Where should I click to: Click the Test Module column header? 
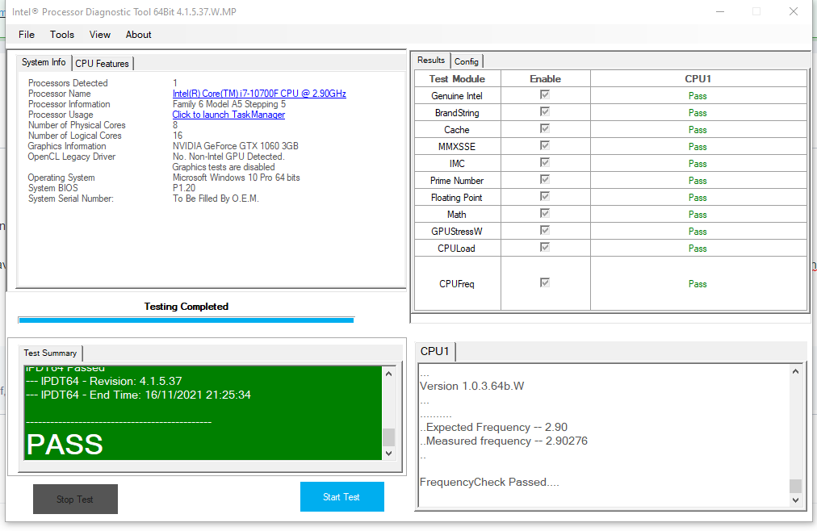click(458, 78)
